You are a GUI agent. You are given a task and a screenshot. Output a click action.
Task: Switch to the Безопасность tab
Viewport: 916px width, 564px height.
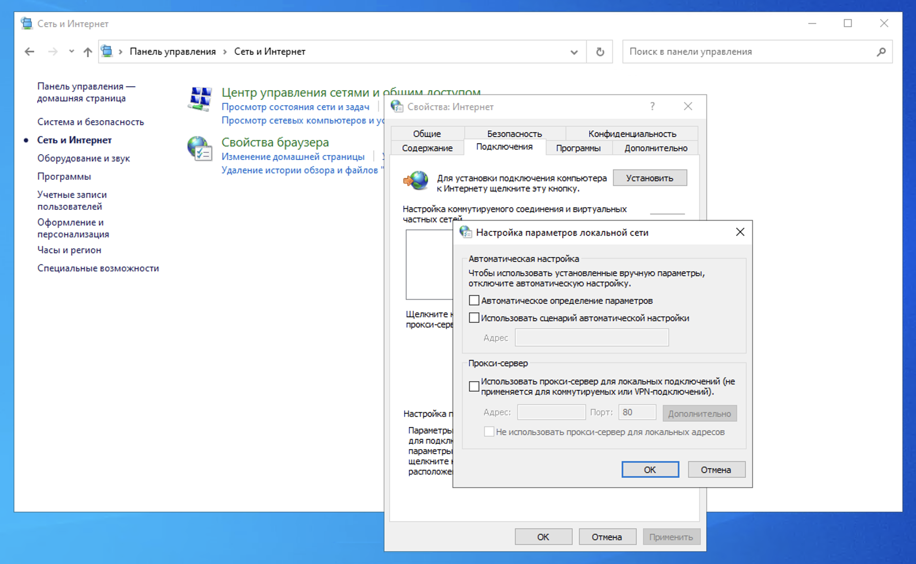coord(514,134)
